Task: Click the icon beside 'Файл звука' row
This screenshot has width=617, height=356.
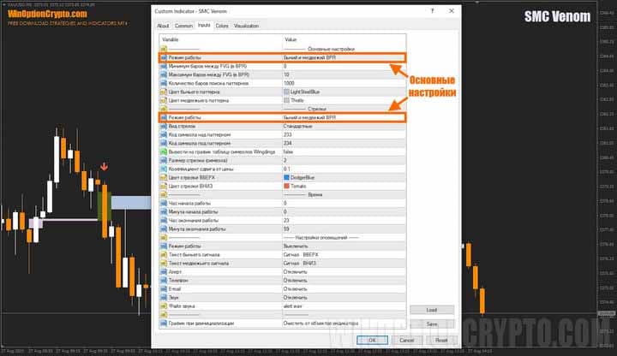Action: click(x=163, y=302)
